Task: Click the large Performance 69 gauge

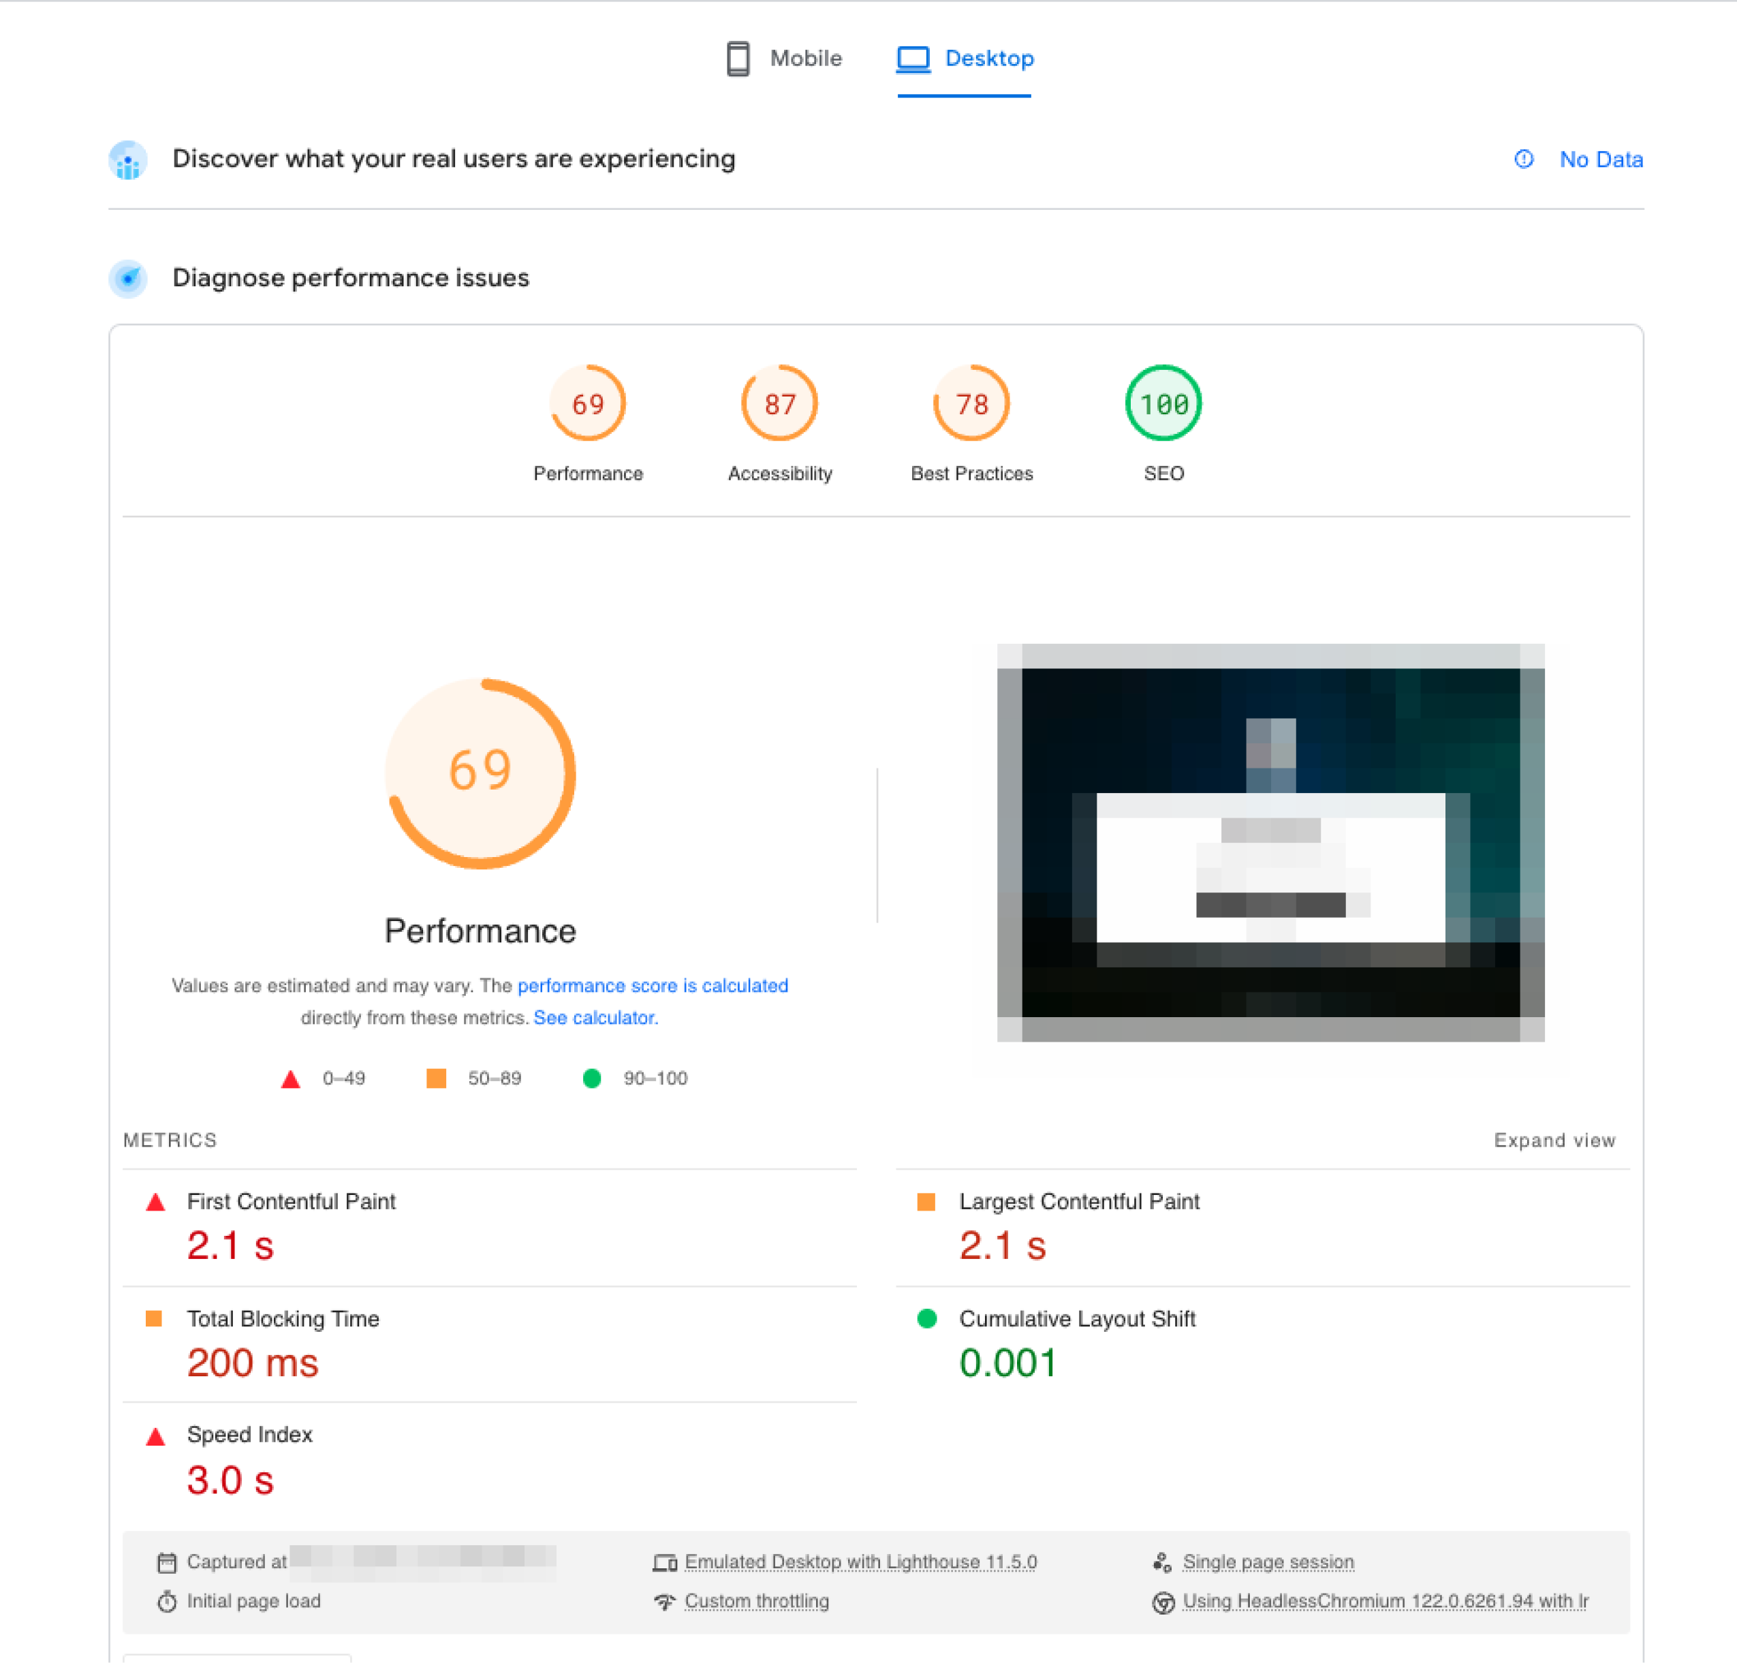Action: coord(480,771)
